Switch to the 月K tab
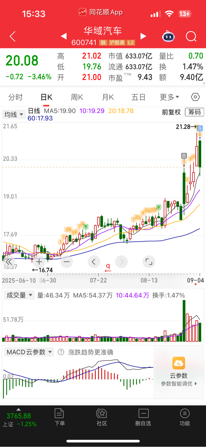 (108, 97)
